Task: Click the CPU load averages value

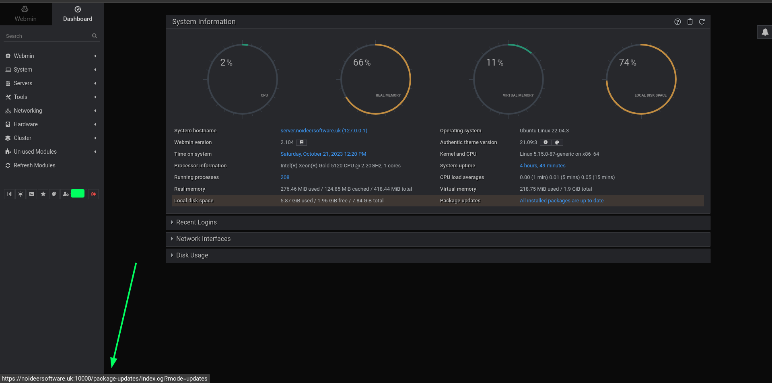Action: pos(567,177)
